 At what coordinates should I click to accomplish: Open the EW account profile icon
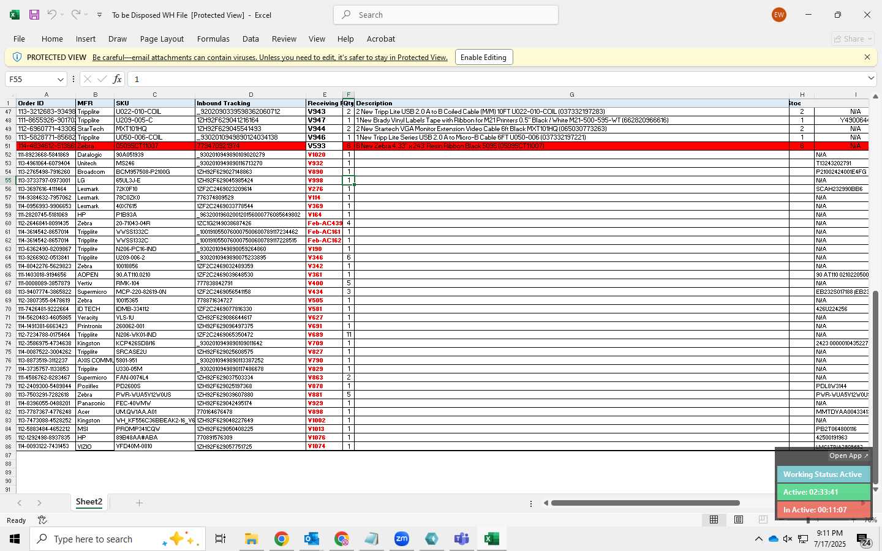(x=779, y=15)
